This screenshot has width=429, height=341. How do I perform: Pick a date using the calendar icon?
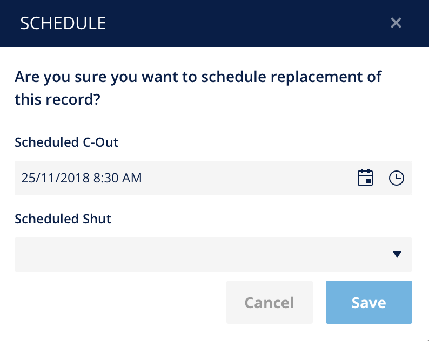(365, 178)
